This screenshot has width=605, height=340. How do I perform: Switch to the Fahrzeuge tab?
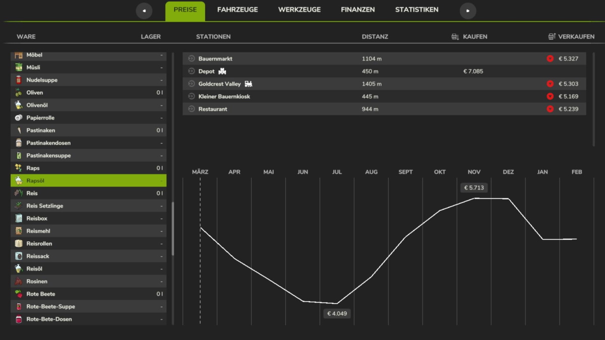pos(237,10)
